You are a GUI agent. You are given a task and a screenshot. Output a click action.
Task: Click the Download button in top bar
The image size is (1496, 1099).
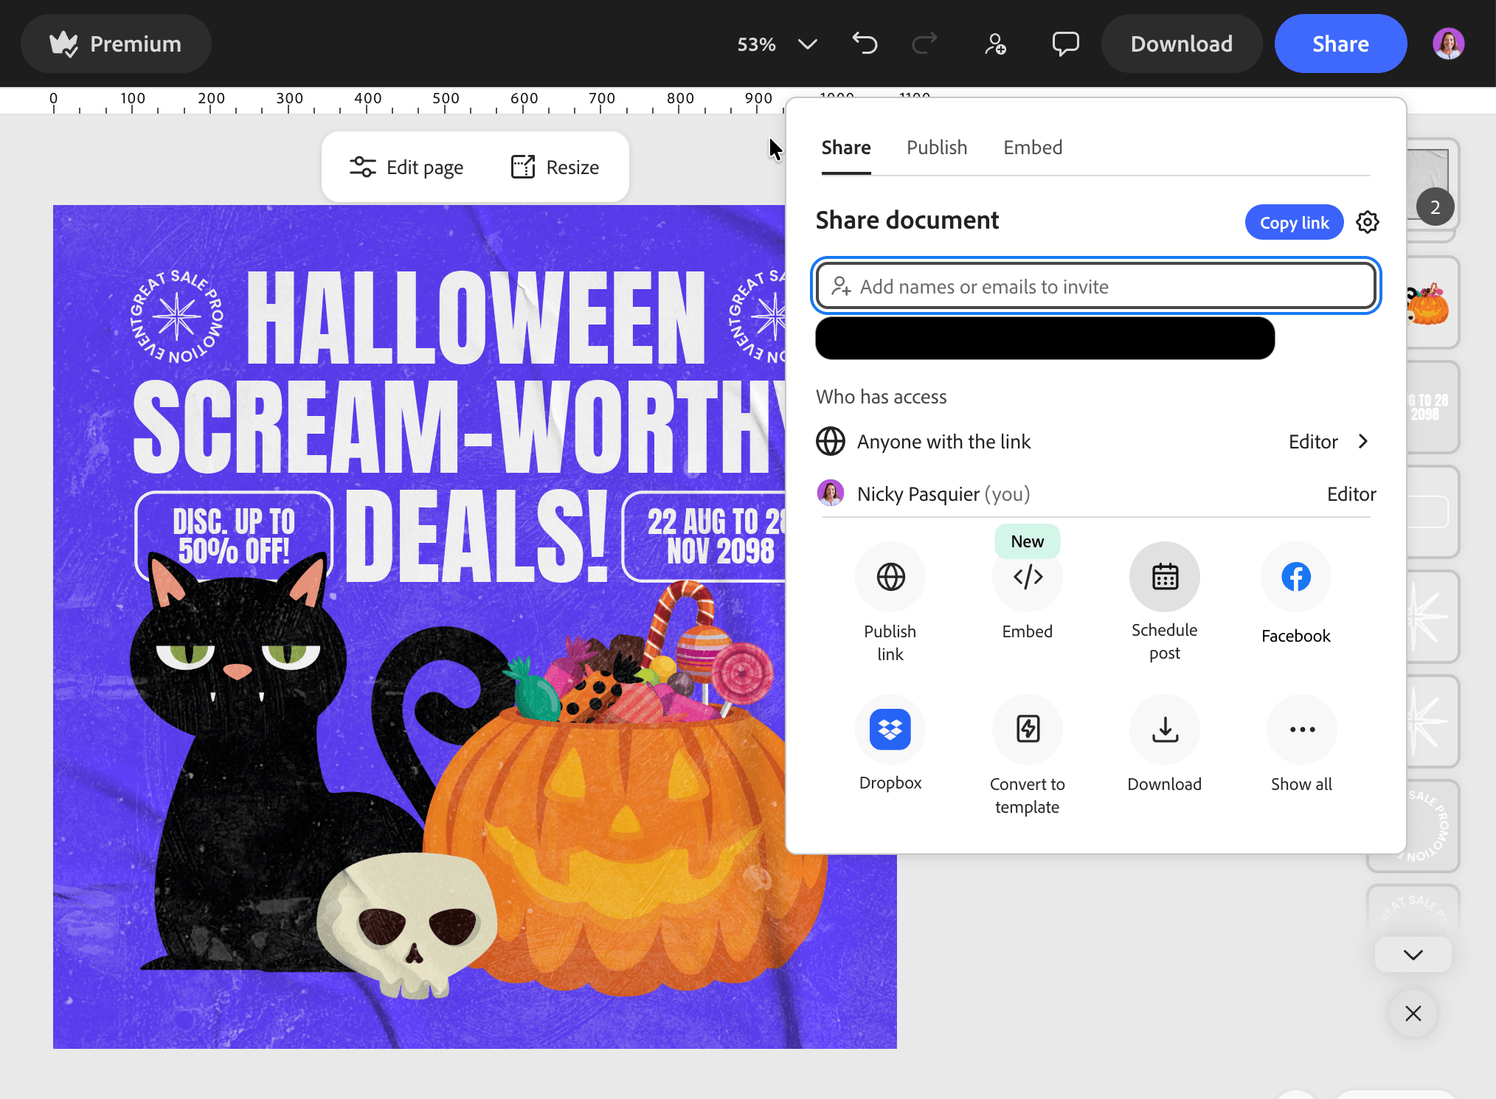tap(1181, 44)
